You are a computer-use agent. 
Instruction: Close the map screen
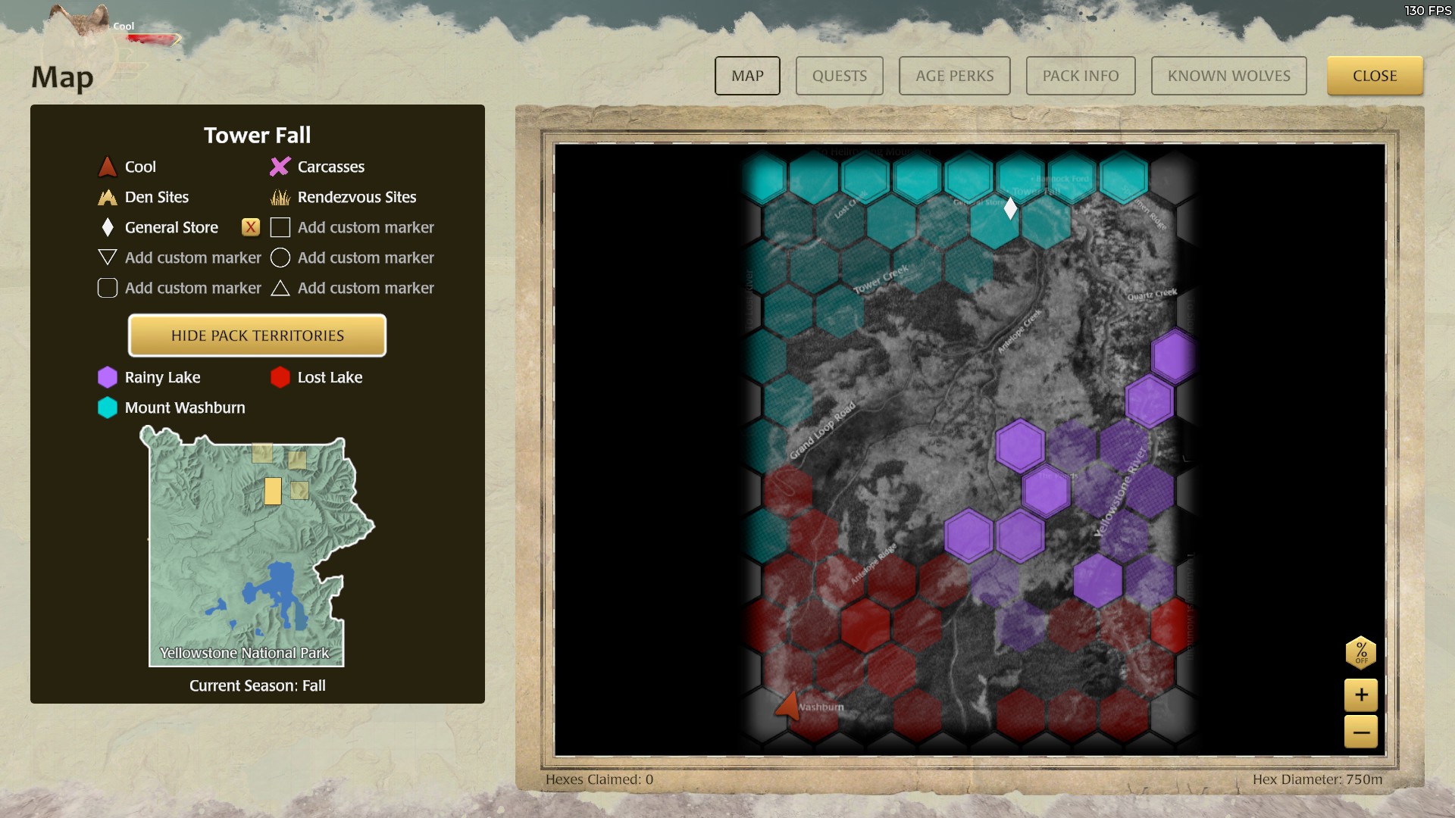[x=1375, y=76]
